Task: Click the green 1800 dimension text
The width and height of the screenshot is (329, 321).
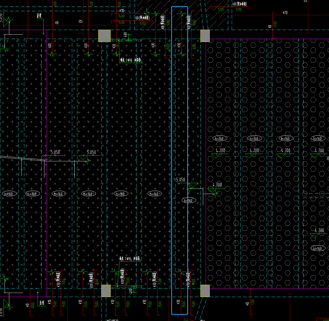Action: tap(33, 305)
